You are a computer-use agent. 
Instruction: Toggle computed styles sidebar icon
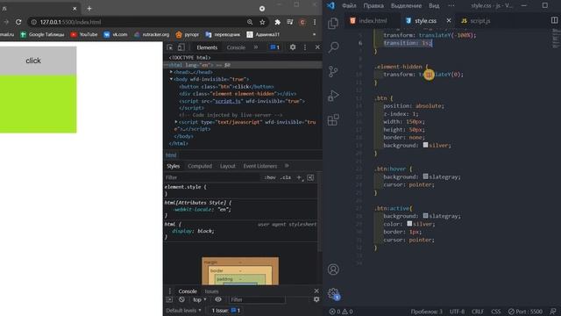[x=310, y=177]
